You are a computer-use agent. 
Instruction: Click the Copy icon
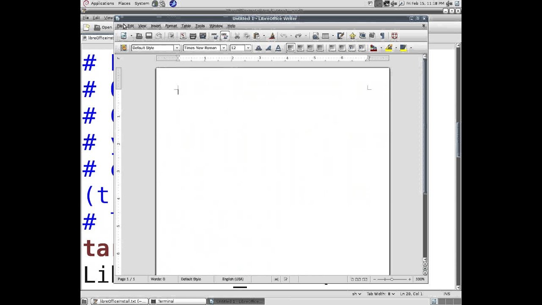click(247, 36)
